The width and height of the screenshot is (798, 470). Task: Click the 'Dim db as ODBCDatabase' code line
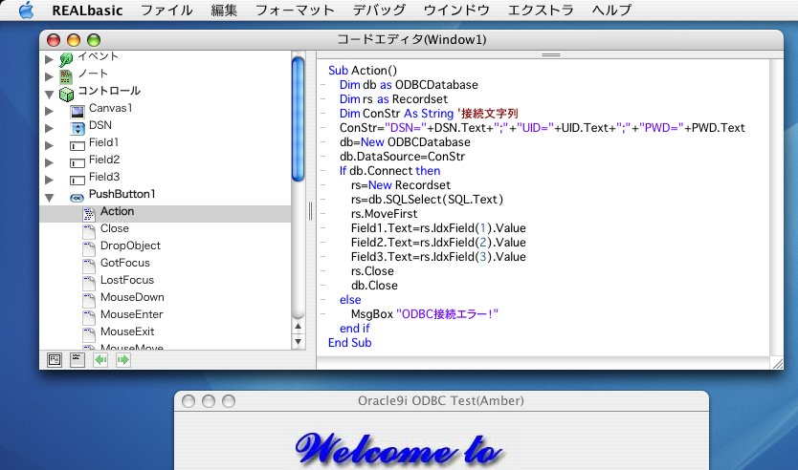tap(409, 85)
